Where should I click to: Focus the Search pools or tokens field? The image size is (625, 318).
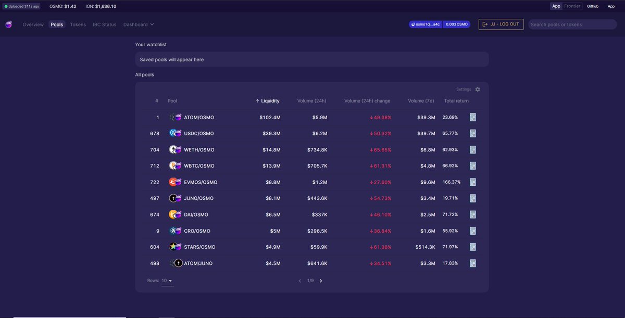572,24
